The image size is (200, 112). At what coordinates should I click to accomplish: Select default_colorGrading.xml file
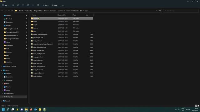pyautogui.click(x=62, y=35)
